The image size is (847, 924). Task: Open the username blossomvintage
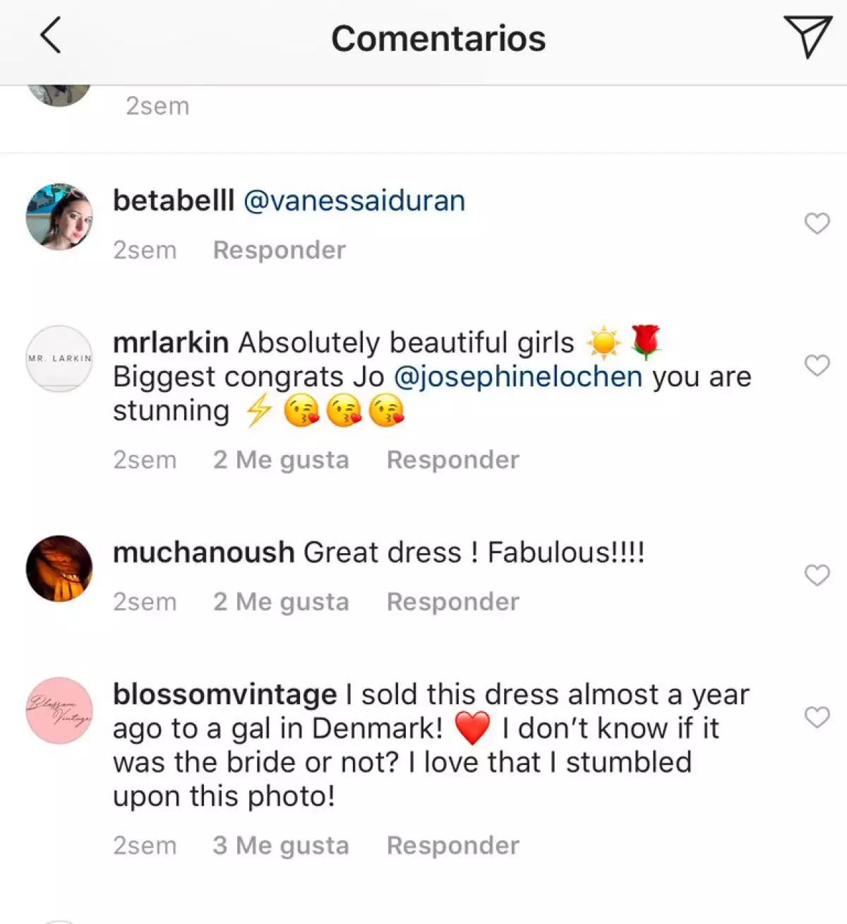tap(224, 694)
